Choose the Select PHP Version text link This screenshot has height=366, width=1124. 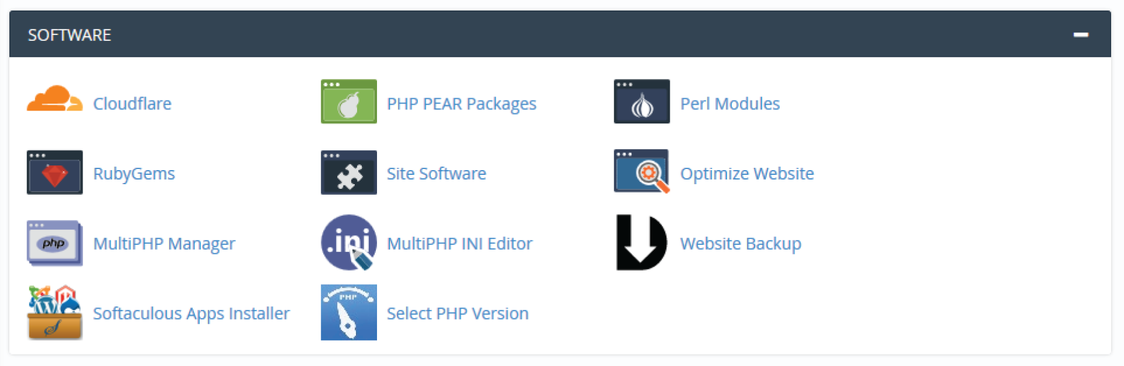click(x=458, y=313)
